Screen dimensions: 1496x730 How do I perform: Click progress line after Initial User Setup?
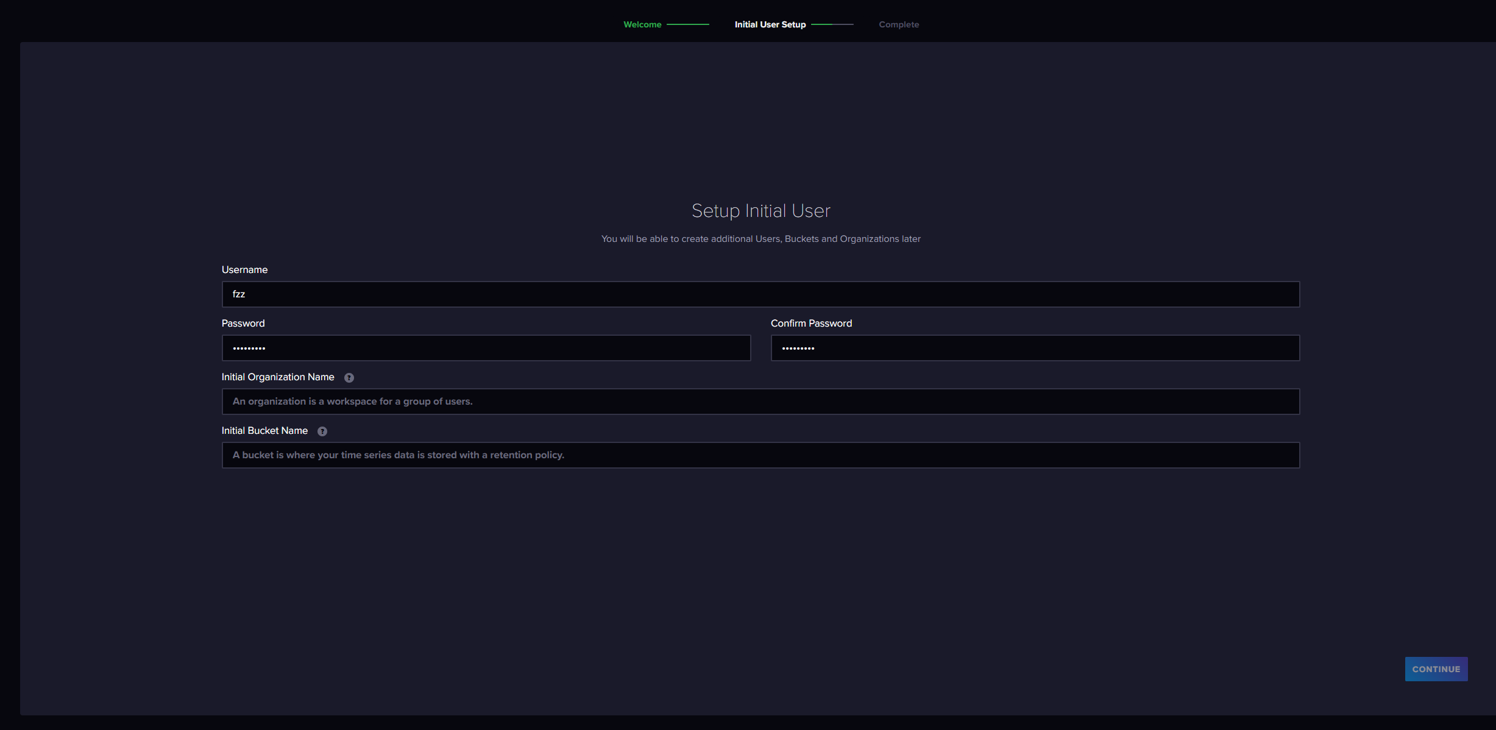[832, 24]
